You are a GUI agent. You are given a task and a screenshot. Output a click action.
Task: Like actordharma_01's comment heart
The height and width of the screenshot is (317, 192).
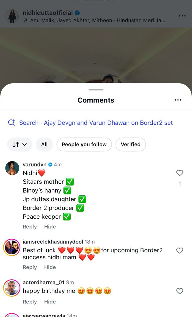click(x=180, y=291)
